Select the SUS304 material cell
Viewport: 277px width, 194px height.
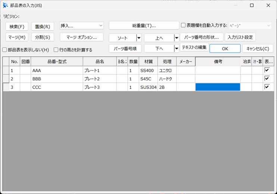[149, 87]
